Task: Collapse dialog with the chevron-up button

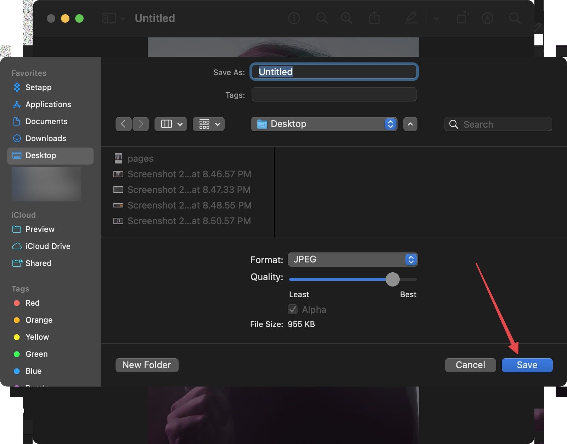Action: pyautogui.click(x=410, y=124)
